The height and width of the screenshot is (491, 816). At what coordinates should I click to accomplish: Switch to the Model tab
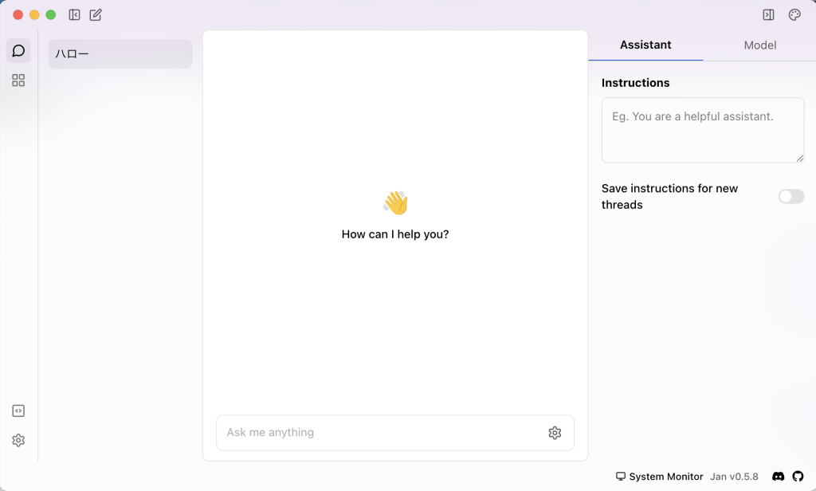[x=759, y=45]
